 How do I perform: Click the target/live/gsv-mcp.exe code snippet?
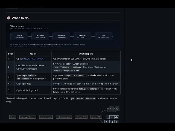tap(66, 70)
